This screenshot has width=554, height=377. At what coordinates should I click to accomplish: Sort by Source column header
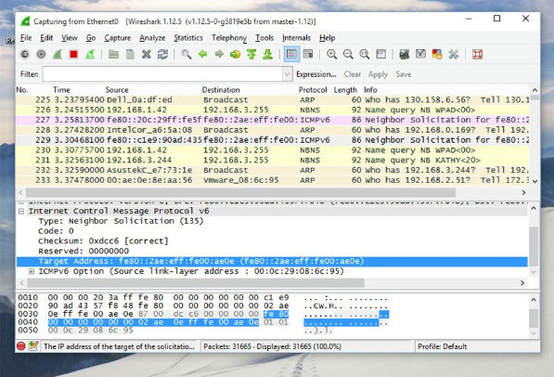point(117,90)
